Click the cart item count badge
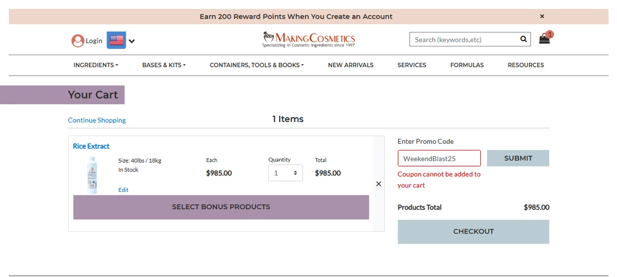617x277 pixels. click(x=550, y=35)
